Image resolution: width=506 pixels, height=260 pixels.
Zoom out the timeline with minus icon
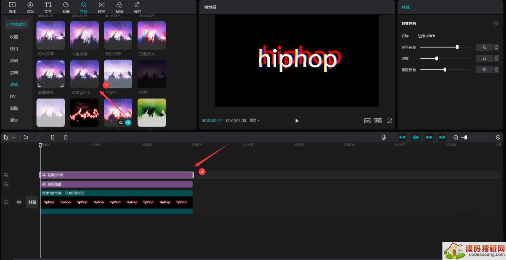click(455, 137)
